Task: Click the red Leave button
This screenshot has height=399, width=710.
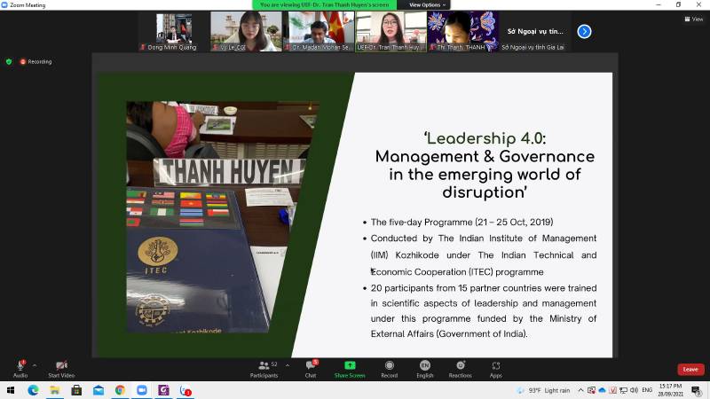Action: click(690, 369)
